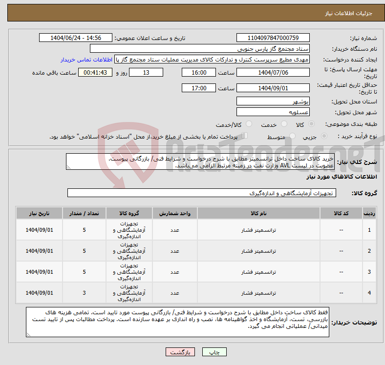Viewport: 385px width, 365px height.
Task: Click the quantity 5 in row 1
Action: pyautogui.click(x=84, y=230)
